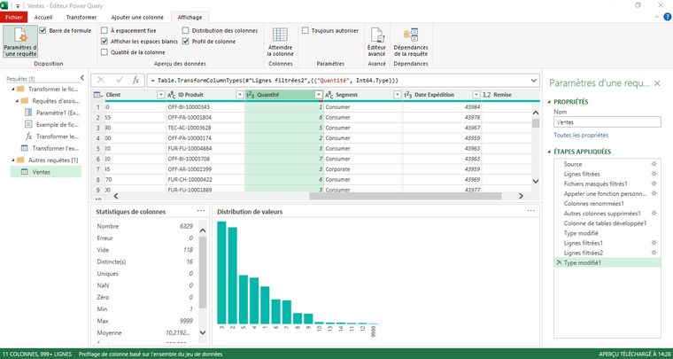
Task: Click the data type icon of Quantité column
Action: (251, 95)
